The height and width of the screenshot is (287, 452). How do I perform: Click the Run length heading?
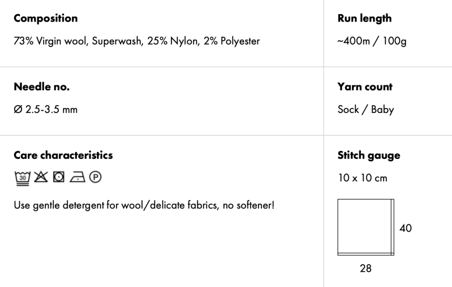pos(364,18)
